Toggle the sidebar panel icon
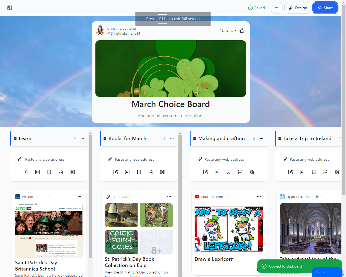The width and height of the screenshot is (346, 277). [10, 8]
